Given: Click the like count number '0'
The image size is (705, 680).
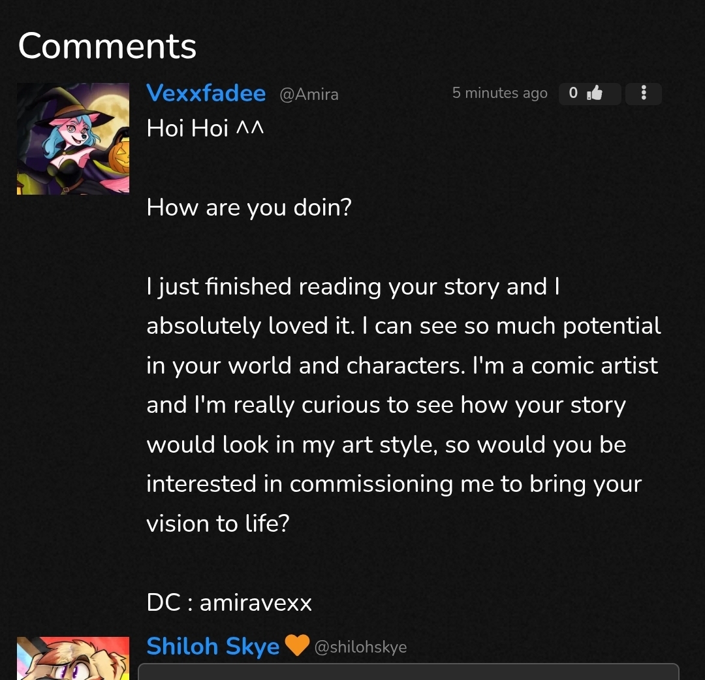Looking at the screenshot, I should tap(573, 93).
